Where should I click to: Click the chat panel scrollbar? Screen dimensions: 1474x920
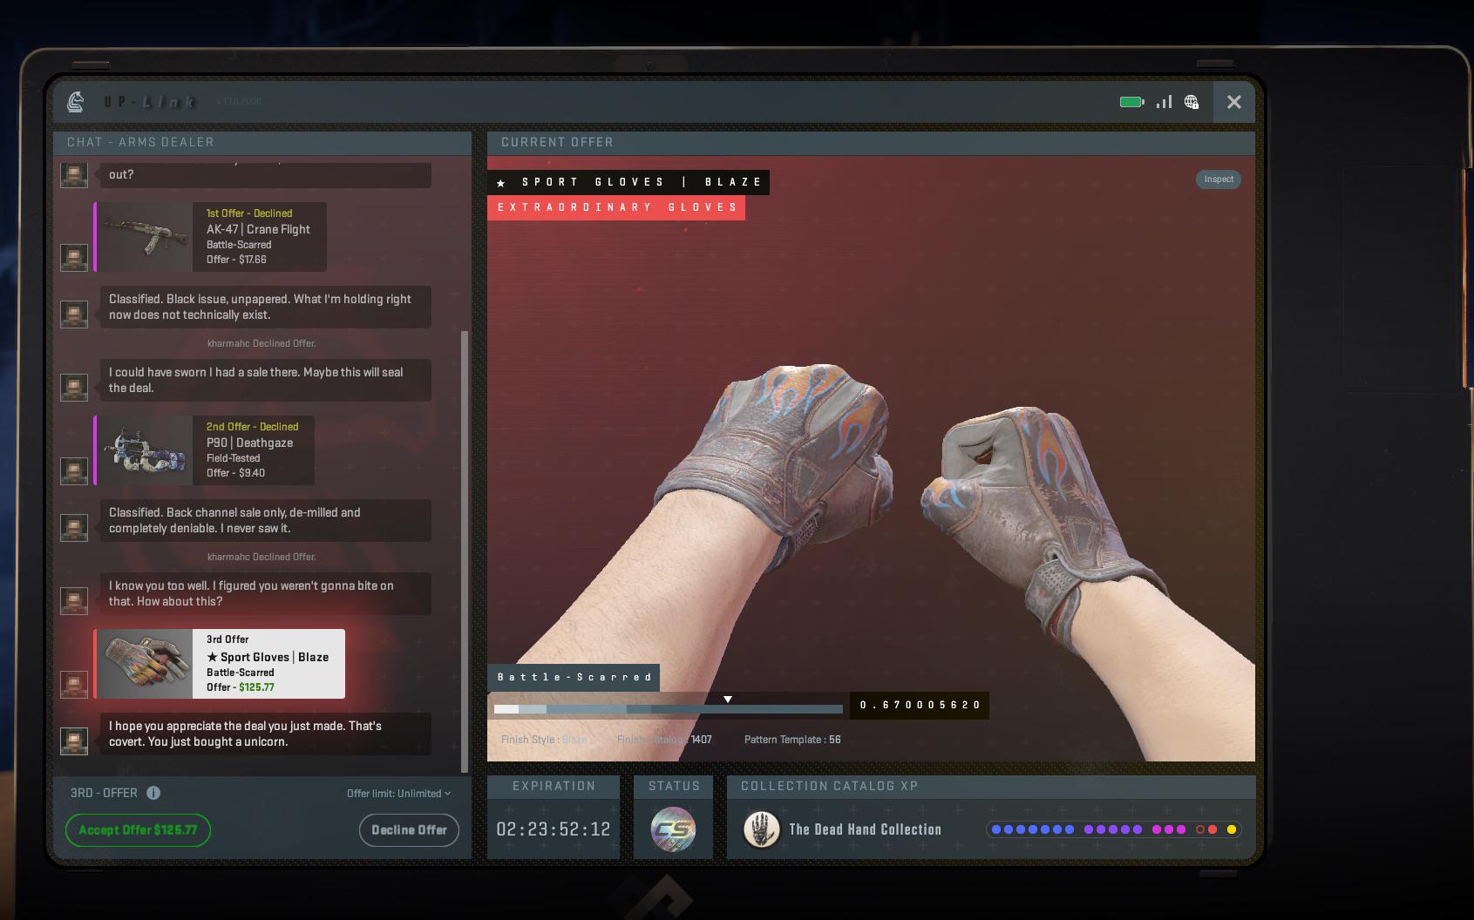click(465, 549)
